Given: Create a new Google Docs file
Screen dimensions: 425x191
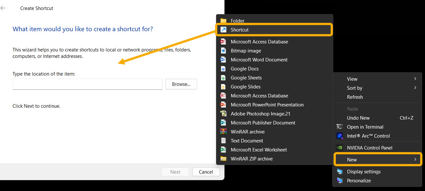Looking at the screenshot, I should click(x=244, y=68).
